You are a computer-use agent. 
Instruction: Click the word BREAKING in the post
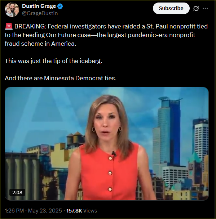(30, 26)
